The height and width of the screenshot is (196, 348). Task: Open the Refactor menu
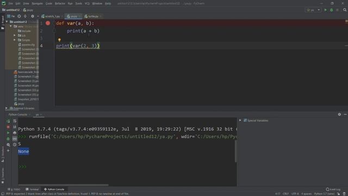60,3
